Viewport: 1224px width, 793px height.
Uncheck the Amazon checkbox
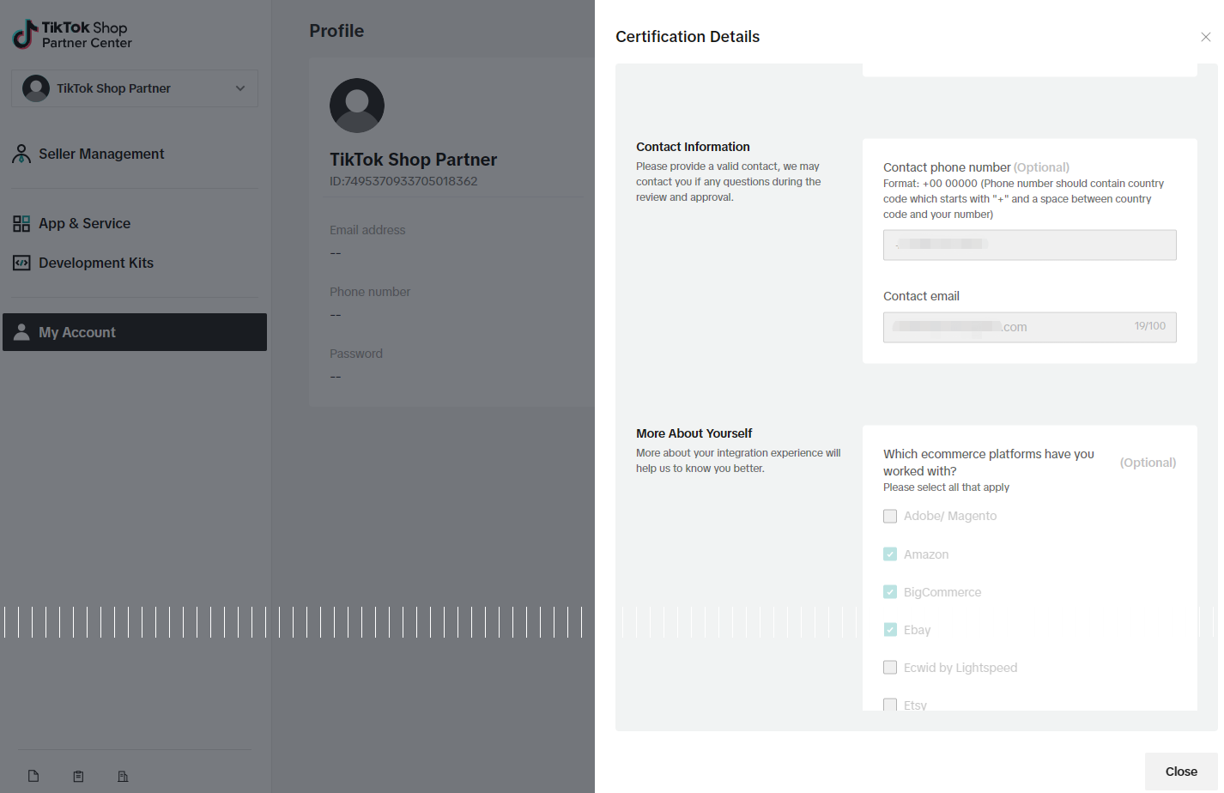click(890, 554)
